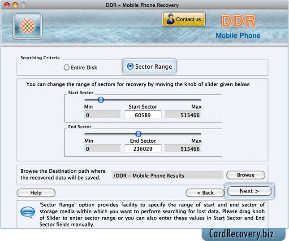Click the Mobile Phone heading text

pos(238,35)
